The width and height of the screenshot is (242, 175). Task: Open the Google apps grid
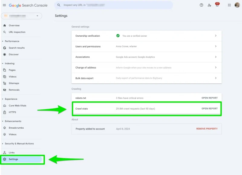click(x=229, y=5)
